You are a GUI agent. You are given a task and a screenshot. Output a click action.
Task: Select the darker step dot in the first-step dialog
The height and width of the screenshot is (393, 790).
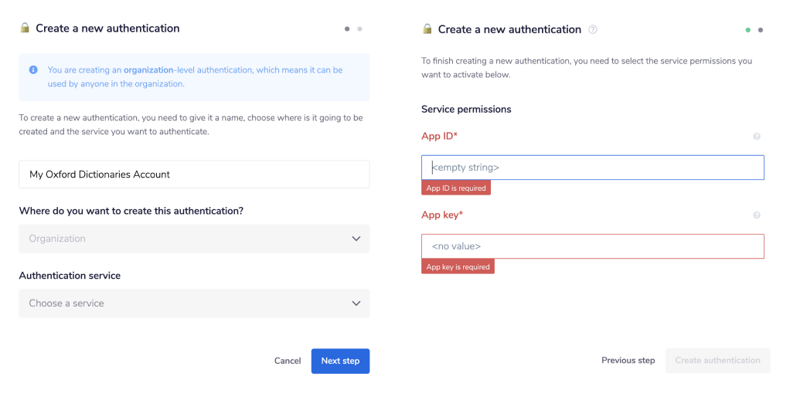(x=347, y=29)
